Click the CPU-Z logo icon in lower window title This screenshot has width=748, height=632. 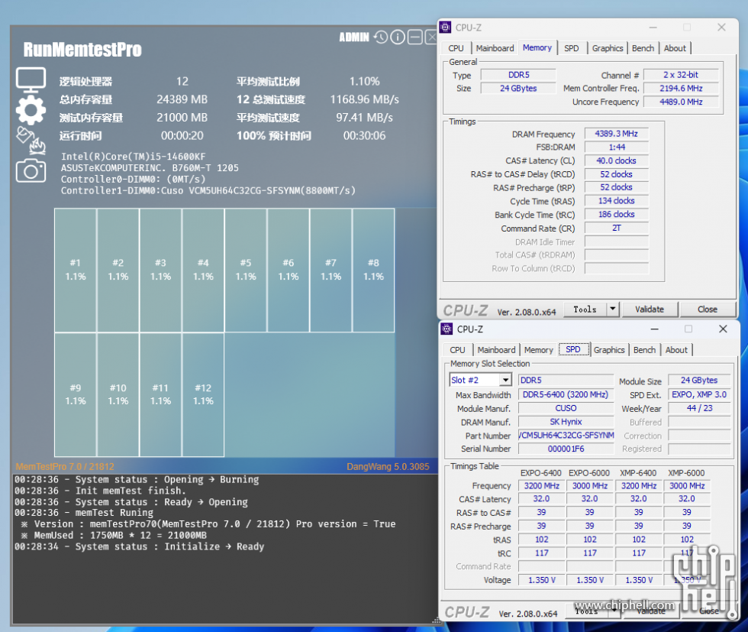coord(447,329)
